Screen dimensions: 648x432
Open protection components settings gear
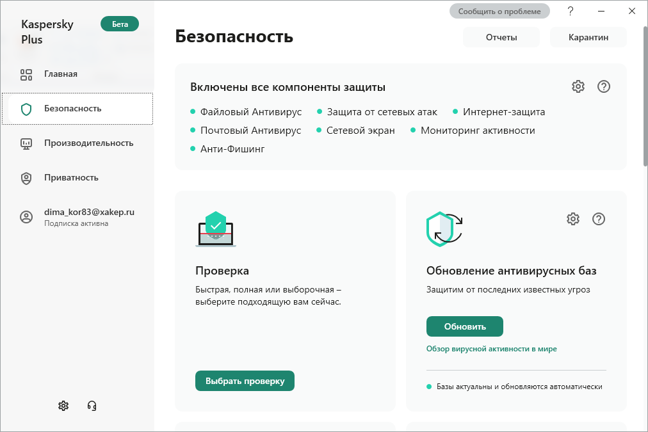pos(578,86)
